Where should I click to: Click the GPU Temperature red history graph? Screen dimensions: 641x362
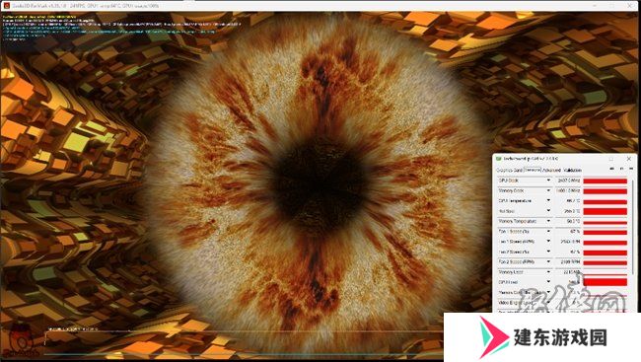point(605,201)
